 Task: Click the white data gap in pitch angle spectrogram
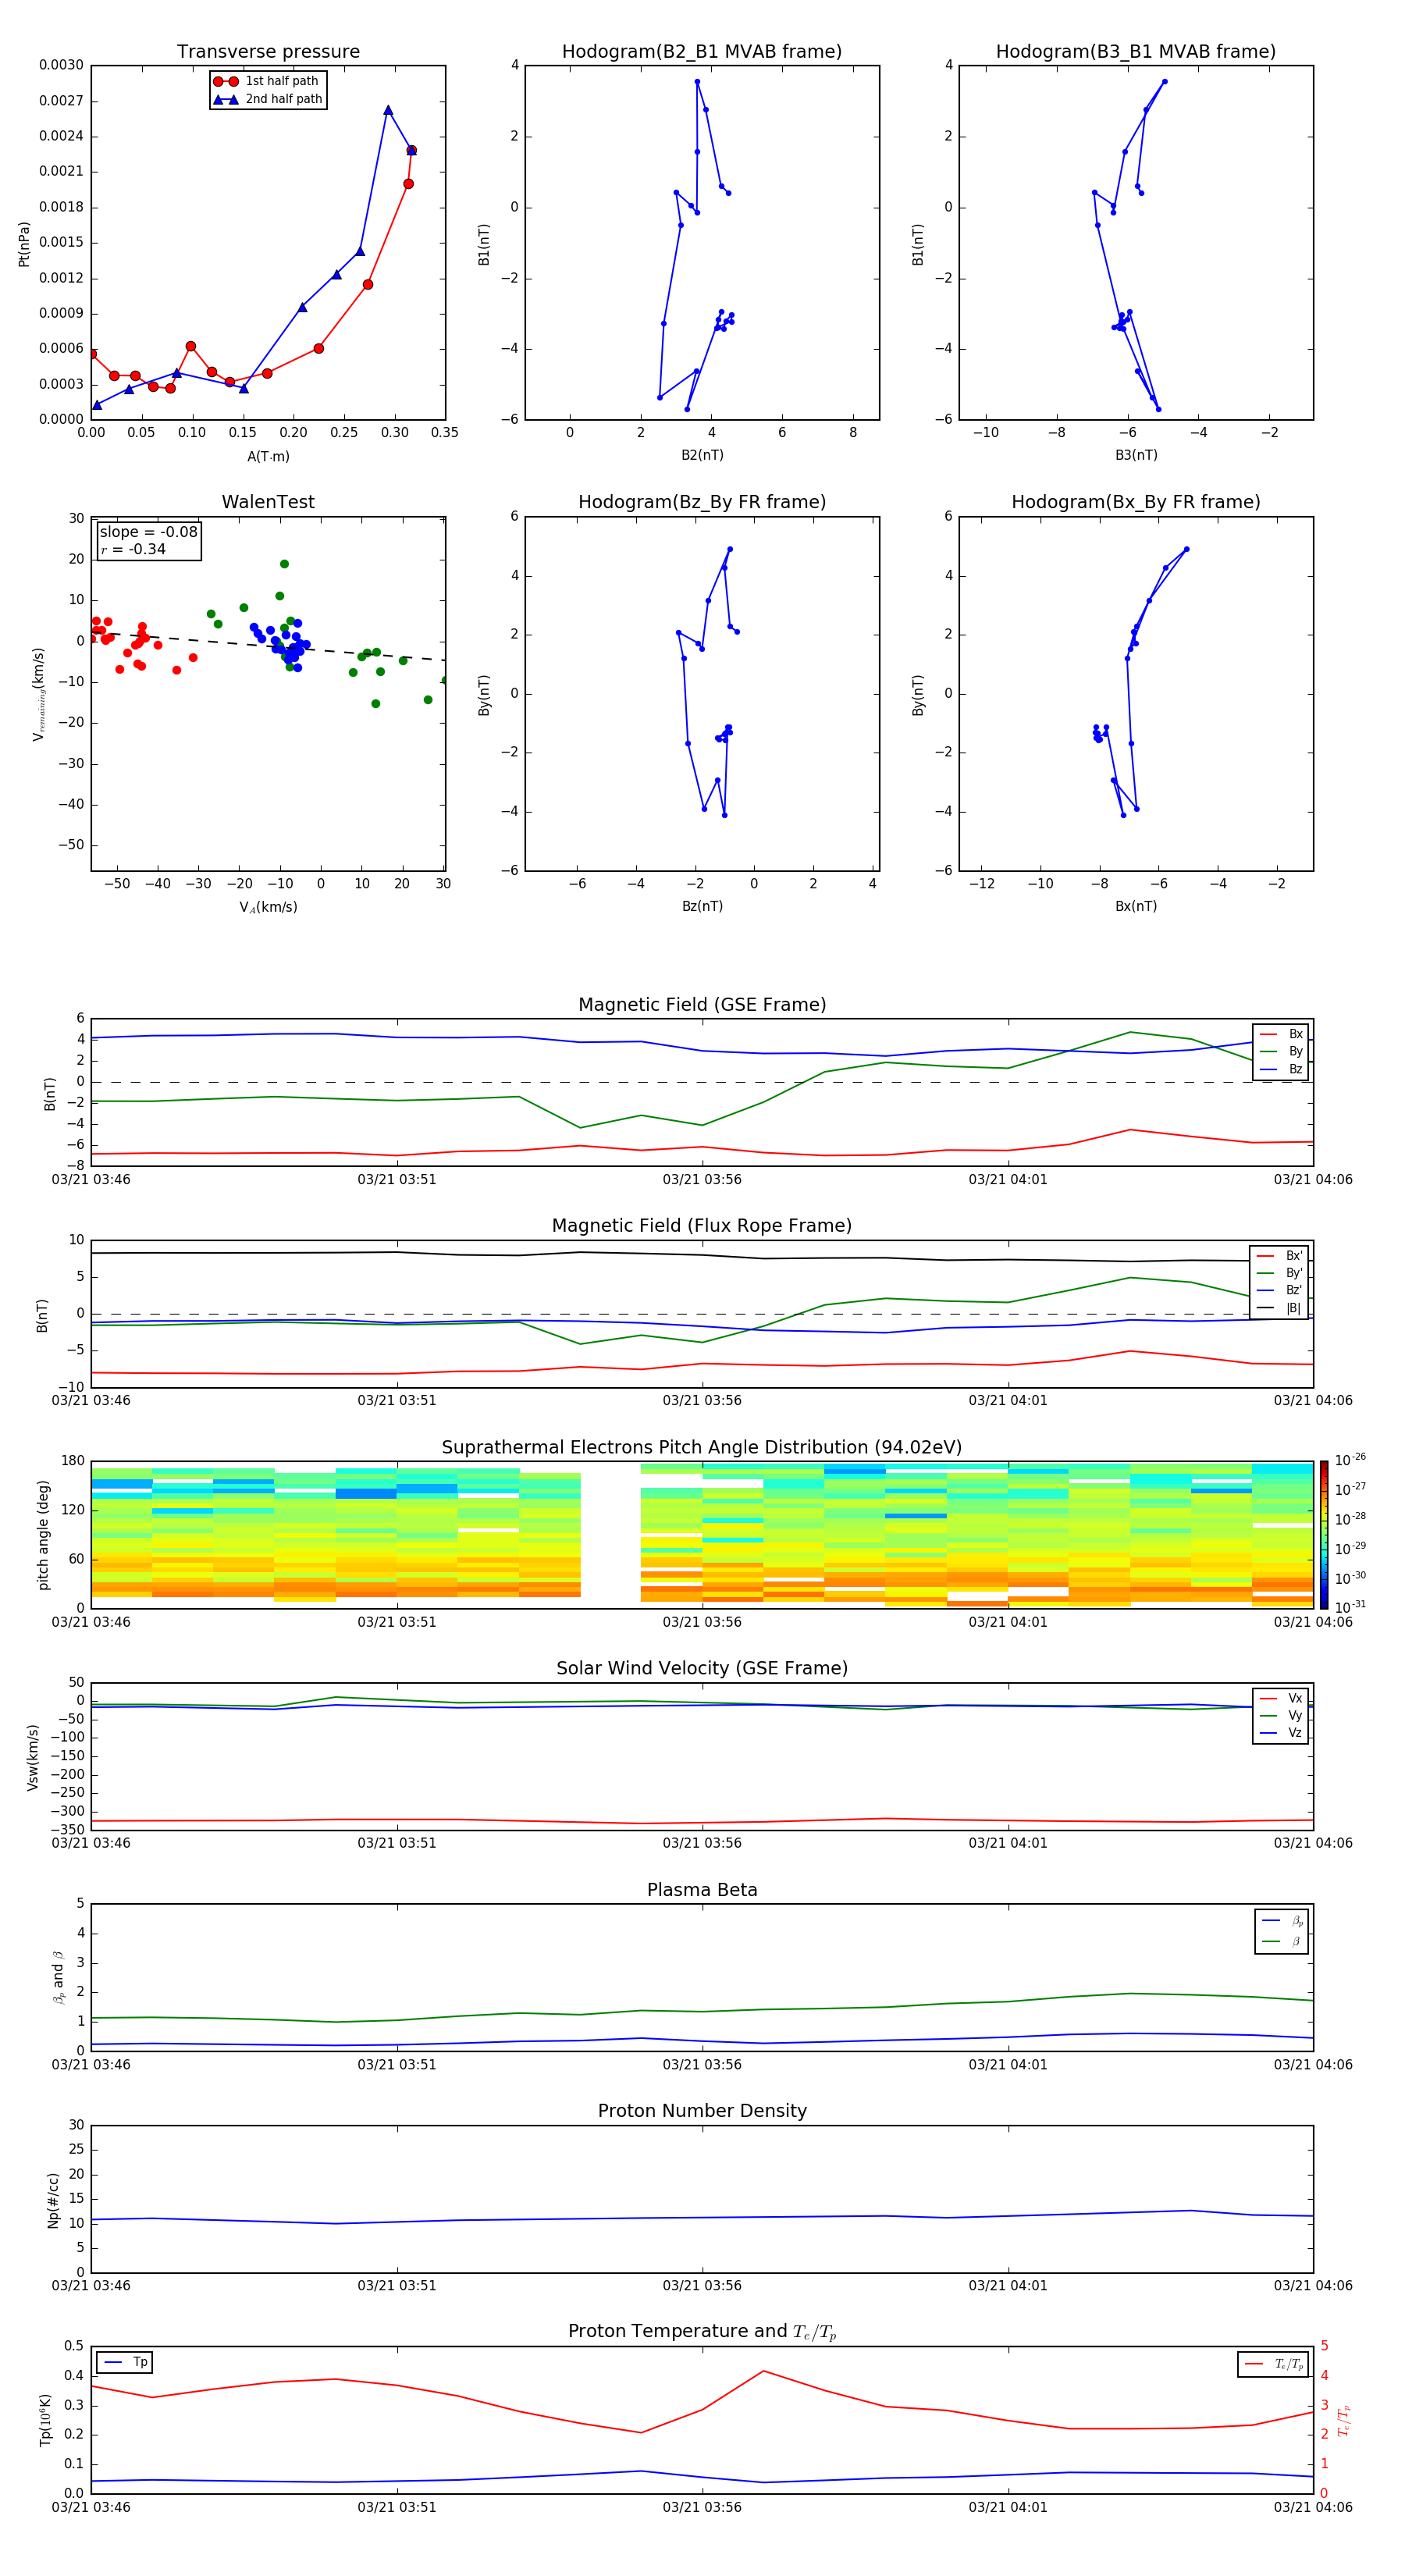coord(610,1535)
